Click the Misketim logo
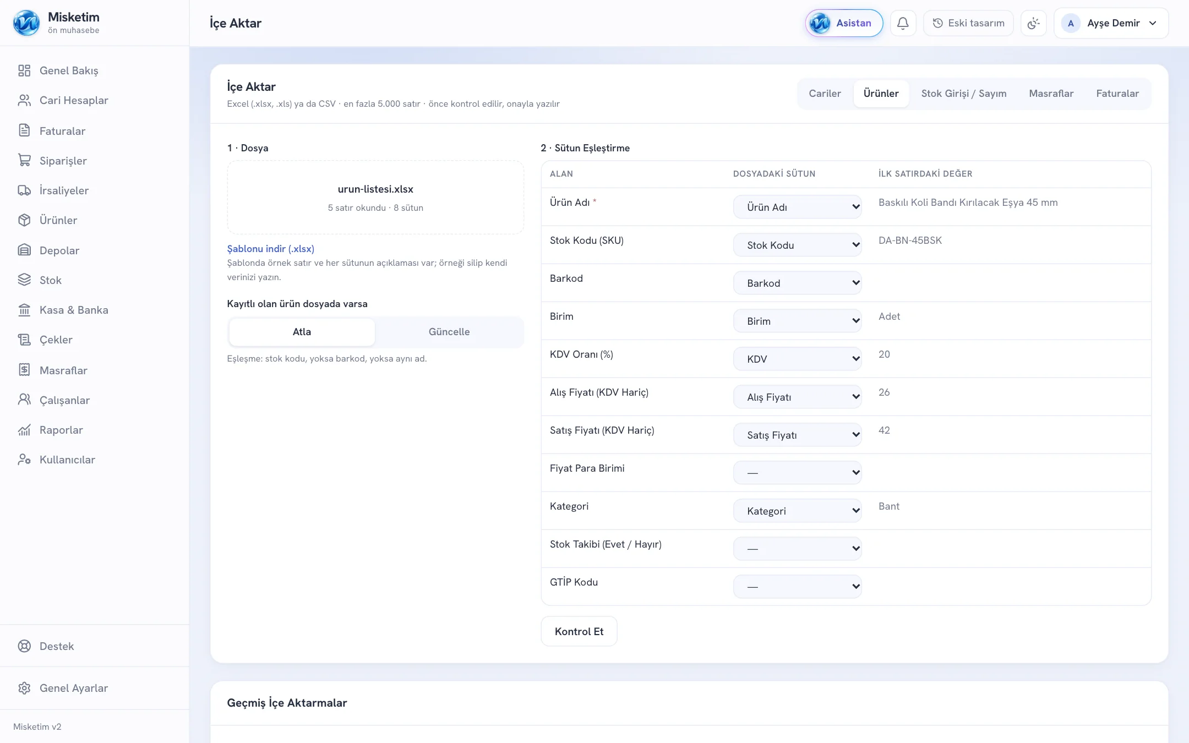This screenshot has height=743, width=1189. (x=26, y=23)
